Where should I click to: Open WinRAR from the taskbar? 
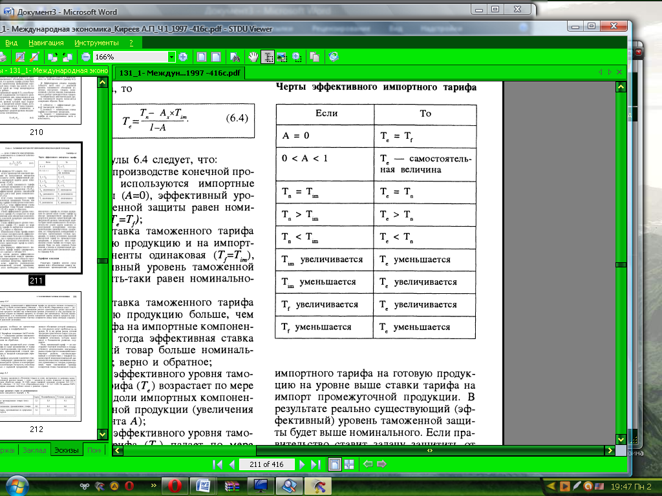tap(232, 486)
